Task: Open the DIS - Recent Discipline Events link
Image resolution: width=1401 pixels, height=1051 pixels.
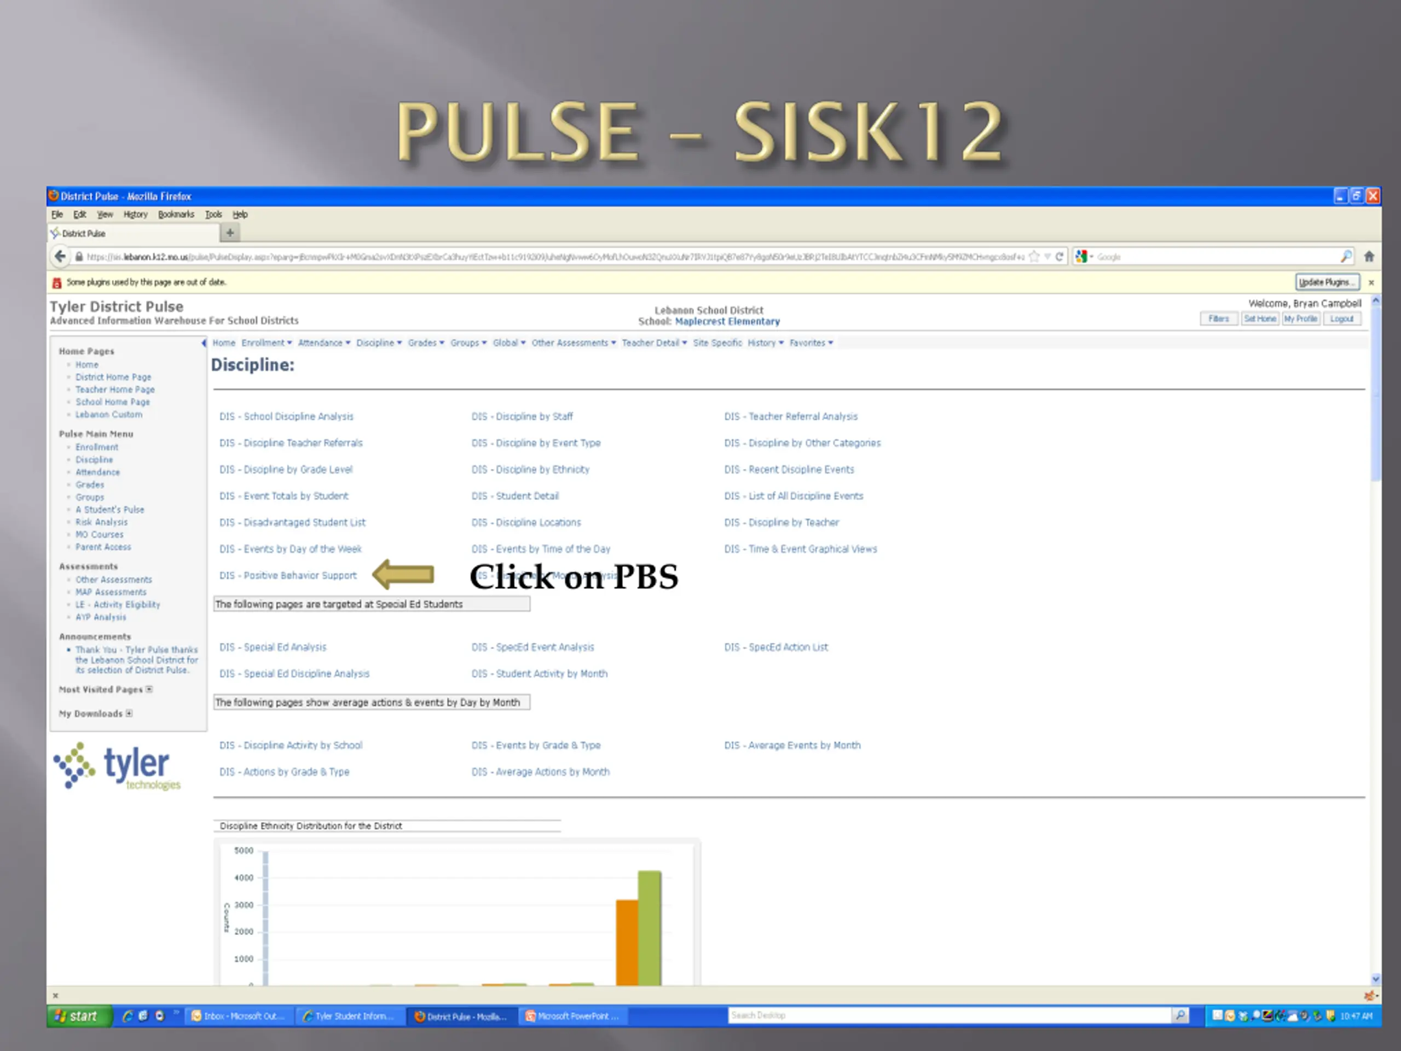Action: [x=789, y=470]
